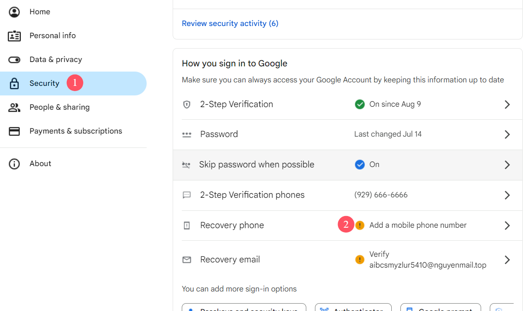Click the 2-Step Verification shield icon
531x311 pixels.
[x=187, y=105]
